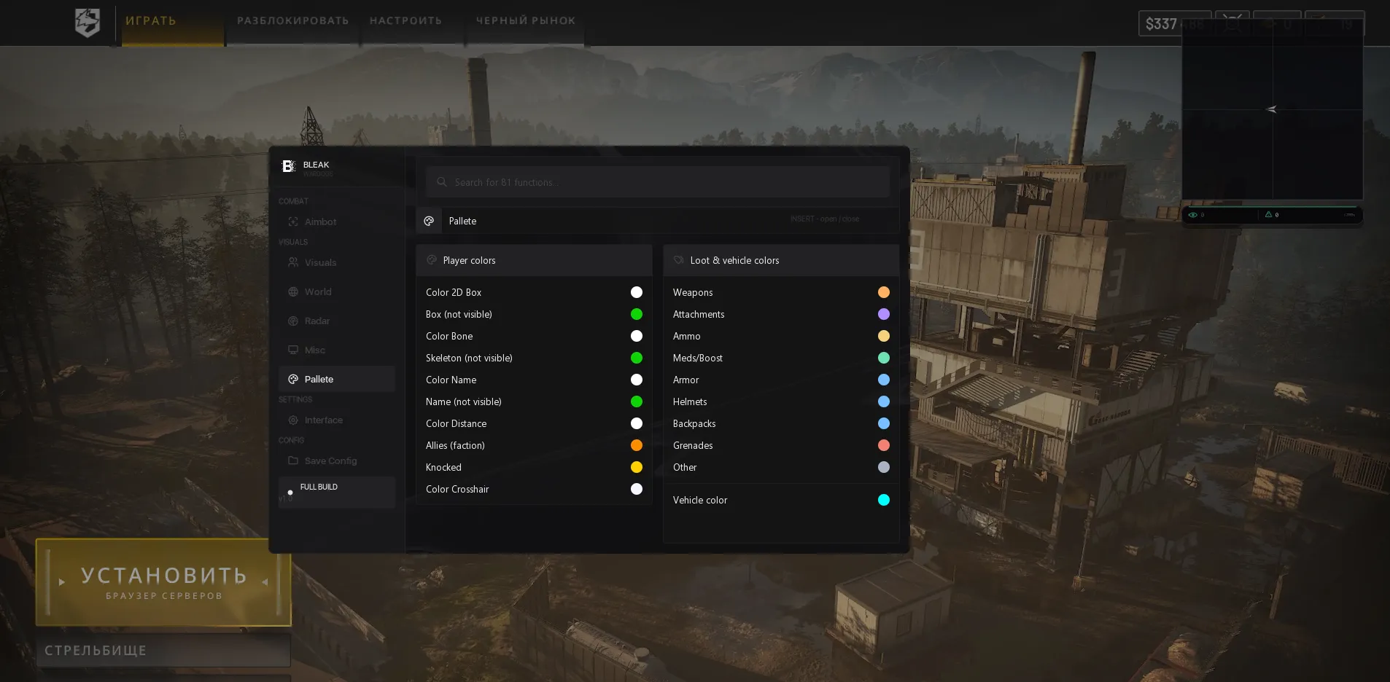Click the Loot & vehicle colors icon
This screenshot has height=682, width=1390.
pyautogui.click(x=678, y=260)
